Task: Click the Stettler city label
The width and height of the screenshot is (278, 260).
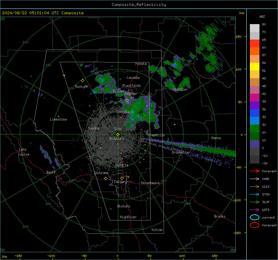Action: pyautogui.click(x=180, y=89)
